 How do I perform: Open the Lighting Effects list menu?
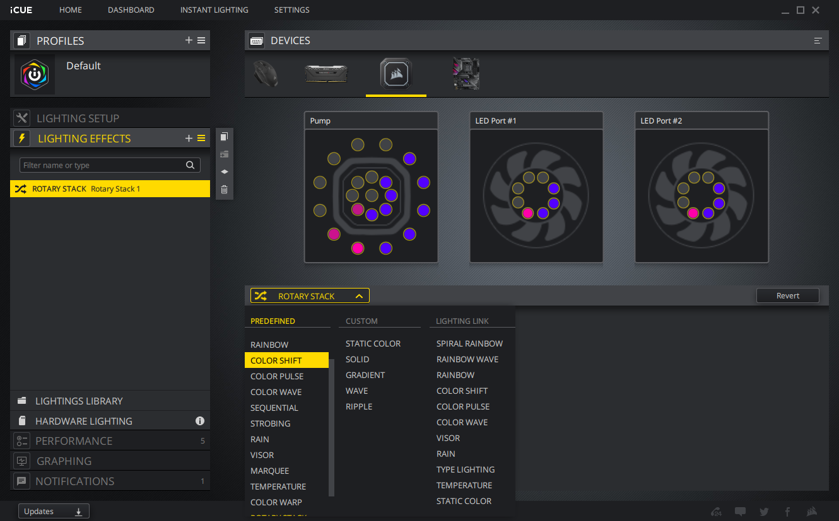pos(201,139)
